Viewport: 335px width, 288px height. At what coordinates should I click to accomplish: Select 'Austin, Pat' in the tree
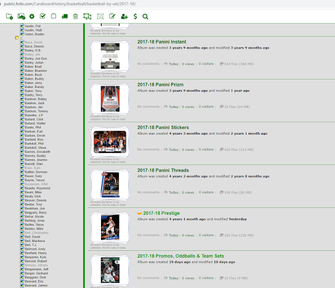[32, 26]
